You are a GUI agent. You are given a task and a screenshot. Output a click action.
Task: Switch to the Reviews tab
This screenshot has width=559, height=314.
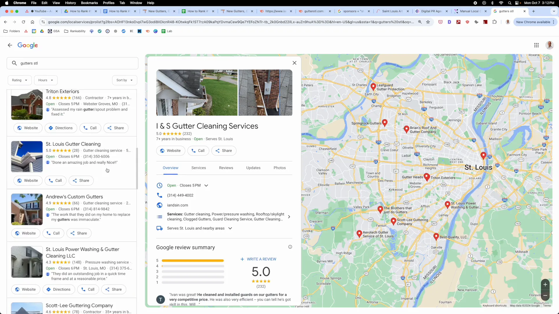(x=226, y=168)
